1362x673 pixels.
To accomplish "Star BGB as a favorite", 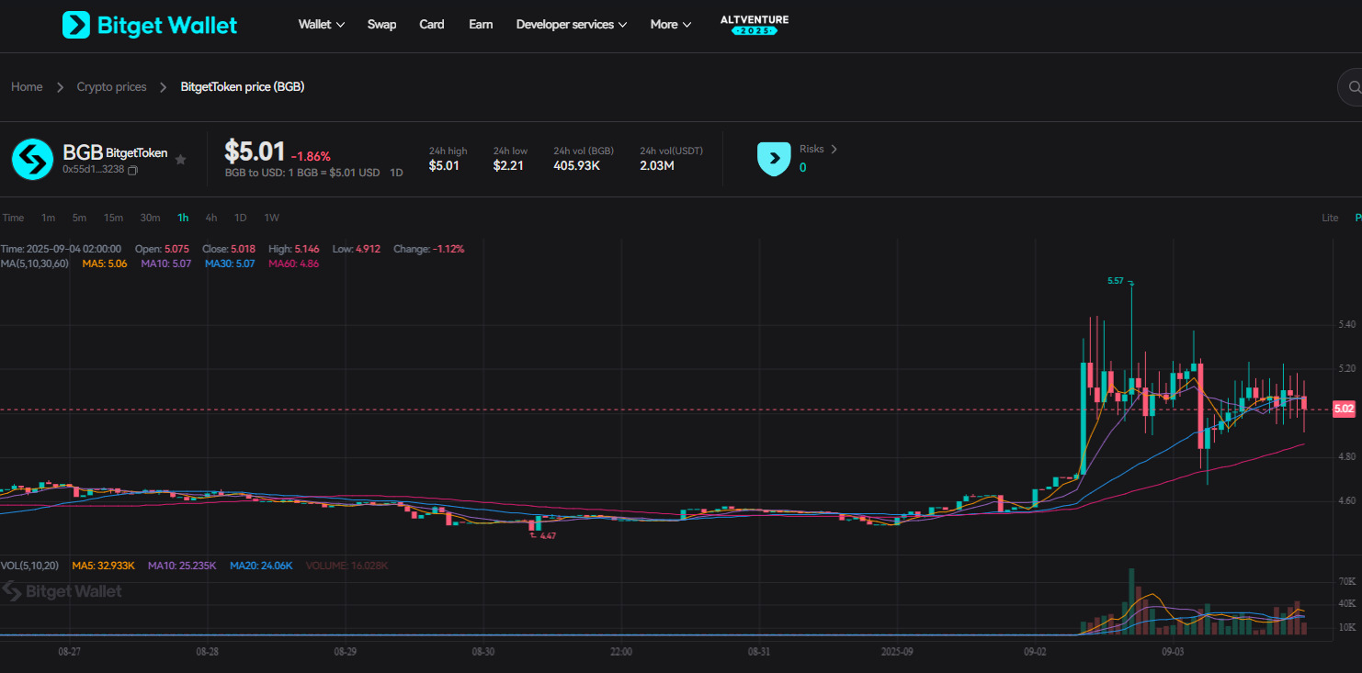I will coord(181,160).
